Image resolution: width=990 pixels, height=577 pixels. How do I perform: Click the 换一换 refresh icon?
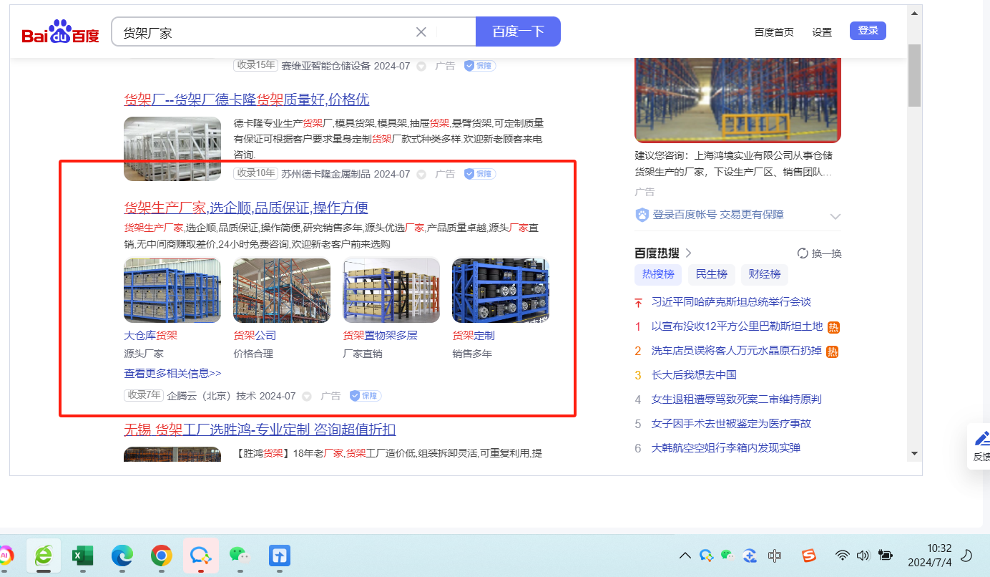tap(803, 253)
